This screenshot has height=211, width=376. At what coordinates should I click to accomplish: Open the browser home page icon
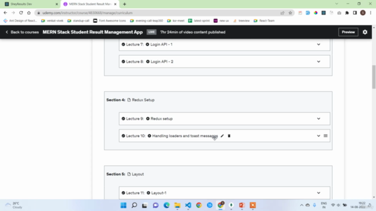(x=29, y=13)
